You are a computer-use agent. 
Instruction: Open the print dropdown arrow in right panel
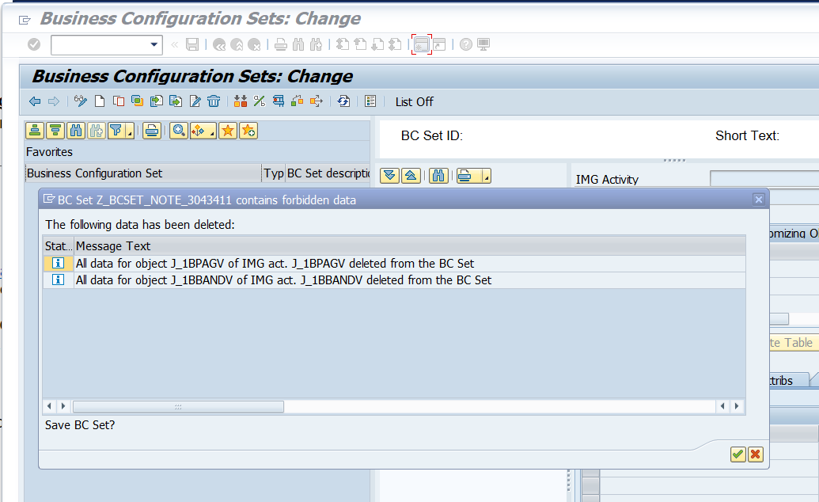[x=486, y=177]
